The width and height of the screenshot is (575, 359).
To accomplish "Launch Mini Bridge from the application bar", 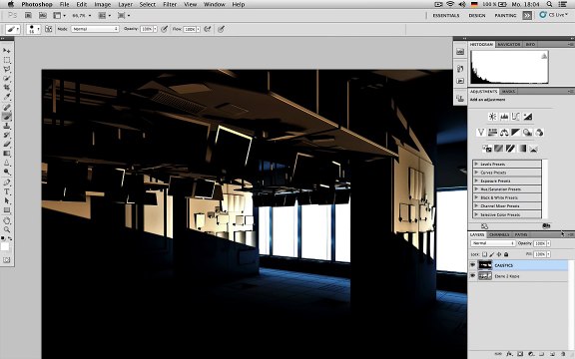I will pyautogui.click(x=43, y=15).
